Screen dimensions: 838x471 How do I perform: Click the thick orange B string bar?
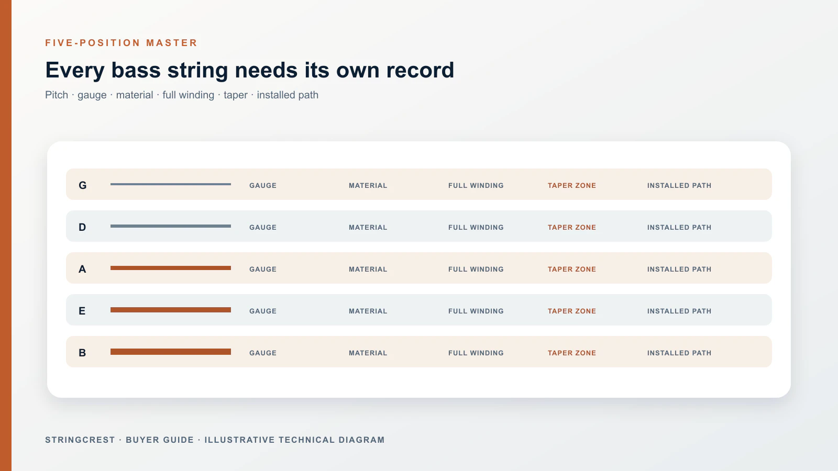tap(171, 352)
